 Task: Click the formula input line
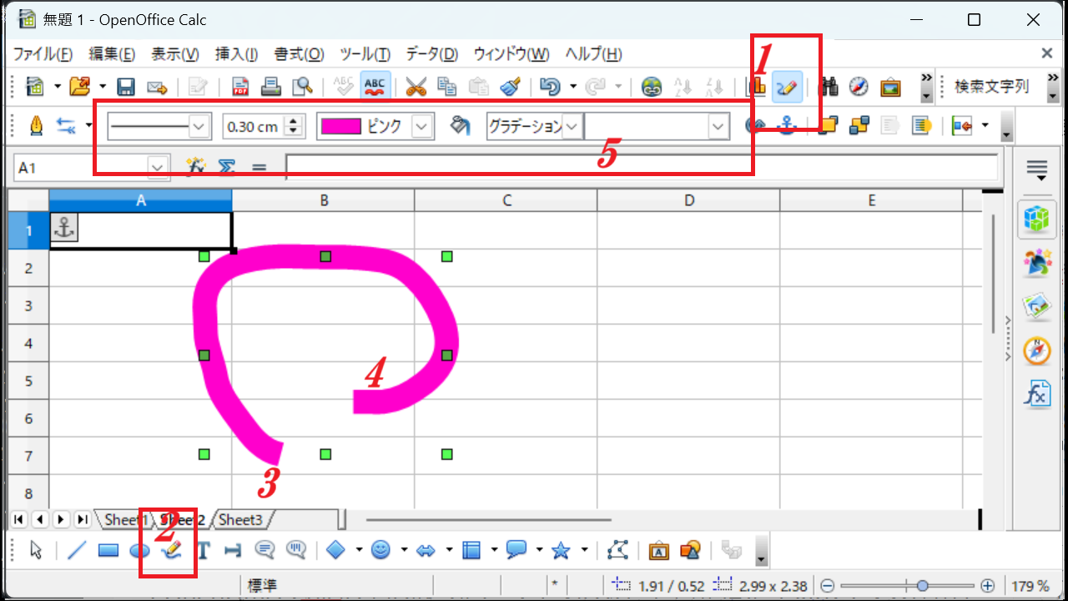642,168
